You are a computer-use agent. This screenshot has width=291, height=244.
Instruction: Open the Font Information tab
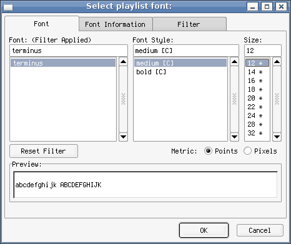pos(116,24)
